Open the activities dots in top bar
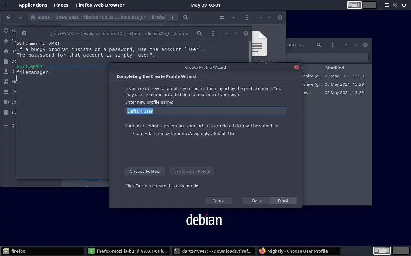This screenshot has width=411, height=256. pyautogui.click(x=8, y=5)
